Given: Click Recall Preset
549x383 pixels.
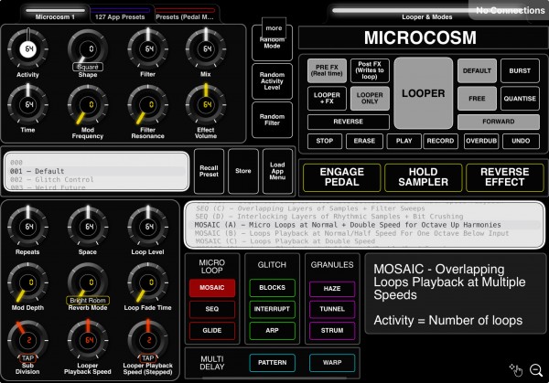Looking at the screenshot, I should click(x=209, y=171).
